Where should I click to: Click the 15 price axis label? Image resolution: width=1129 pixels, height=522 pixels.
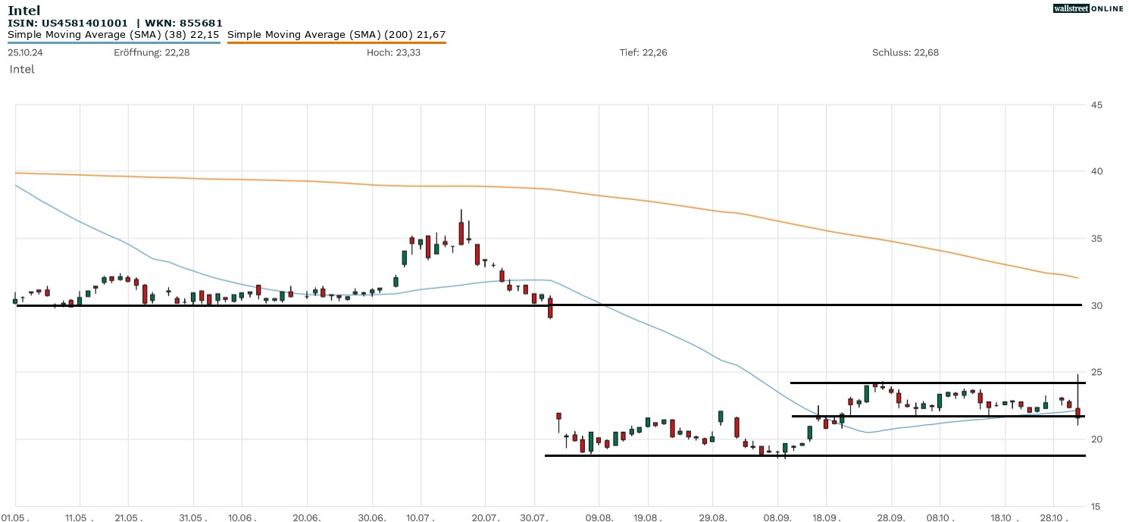1096,506
